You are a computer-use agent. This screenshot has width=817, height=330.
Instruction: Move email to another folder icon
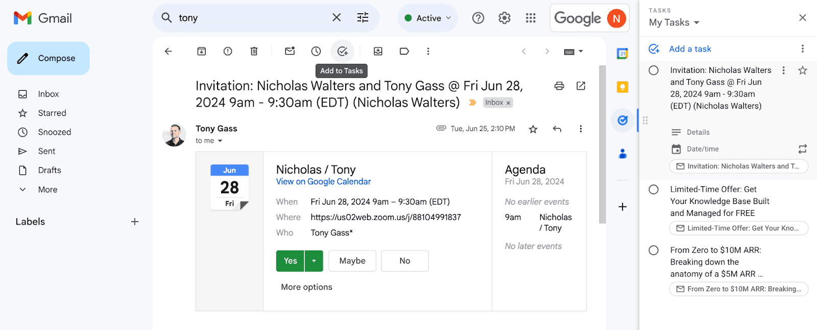[378, 51]
